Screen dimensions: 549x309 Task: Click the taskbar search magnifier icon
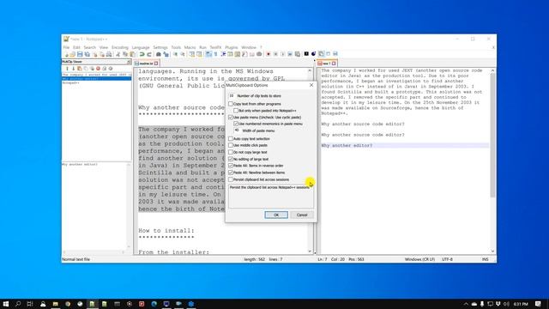coord(18,304)
